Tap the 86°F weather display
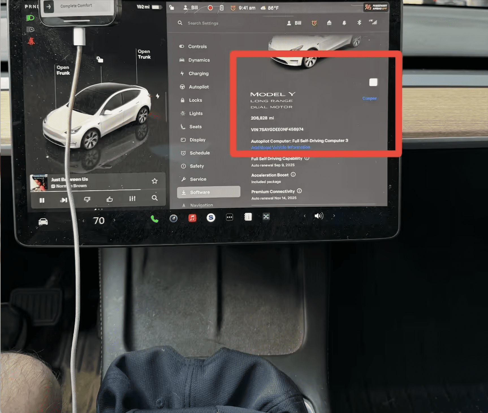Screen dimensions: 488x413 tap(270, 8)
